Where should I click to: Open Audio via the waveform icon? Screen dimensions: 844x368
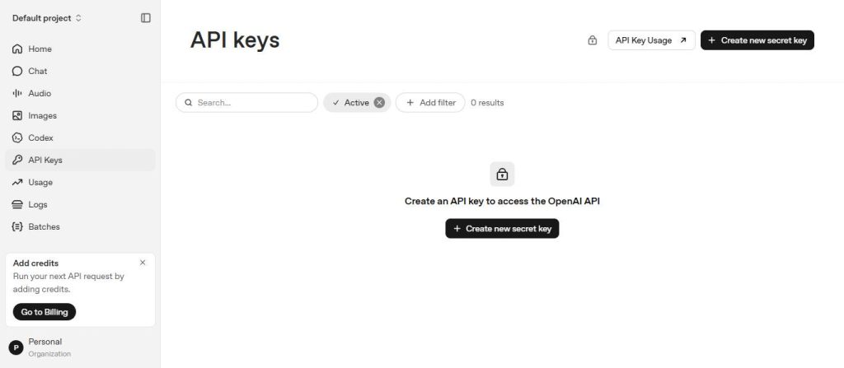coord(17,93)
